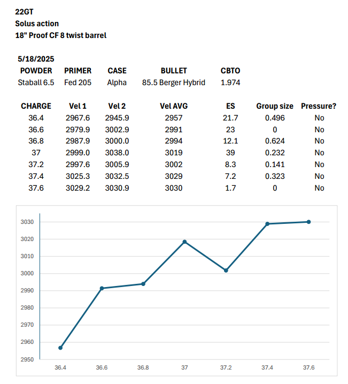Select the Group size header cell
348x384 pixels.
point(275,106)
